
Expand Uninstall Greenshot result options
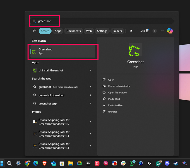pyautogui.click(x=90, y=71)
